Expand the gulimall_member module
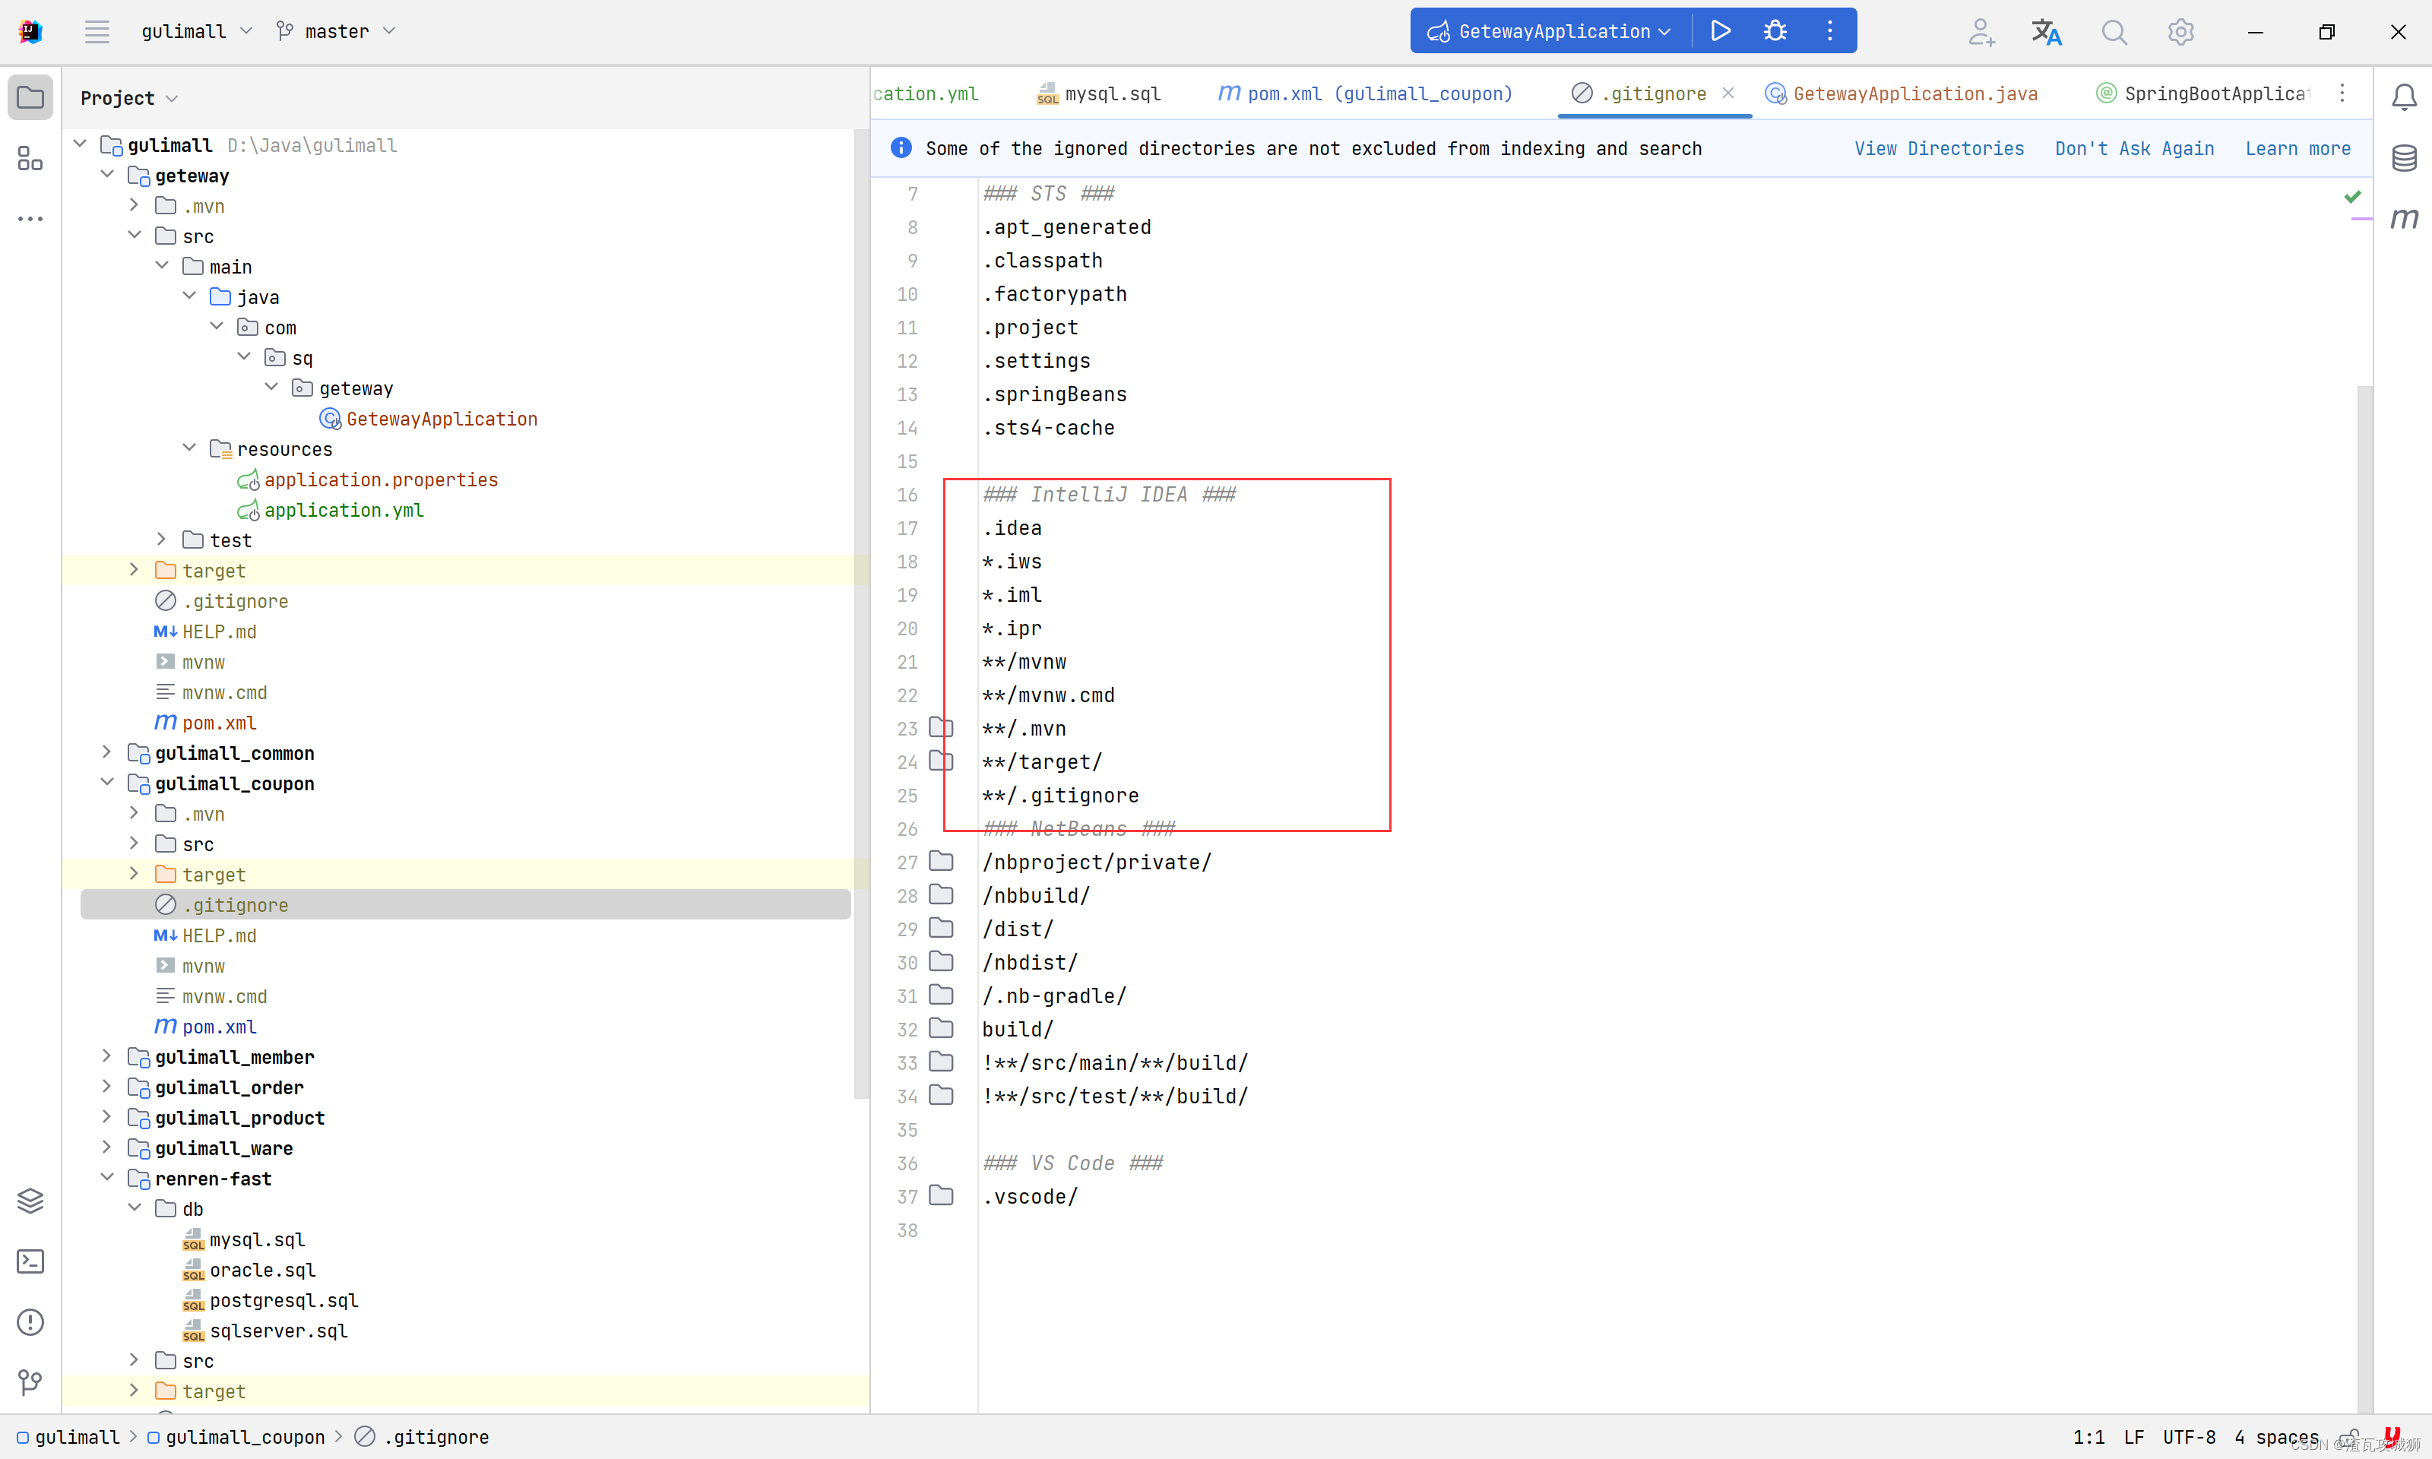This screenshot has width=2432, height=1459. coord(107,1057)
